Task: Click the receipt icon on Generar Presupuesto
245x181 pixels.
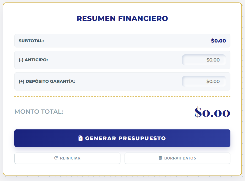Action: [81, 138]
